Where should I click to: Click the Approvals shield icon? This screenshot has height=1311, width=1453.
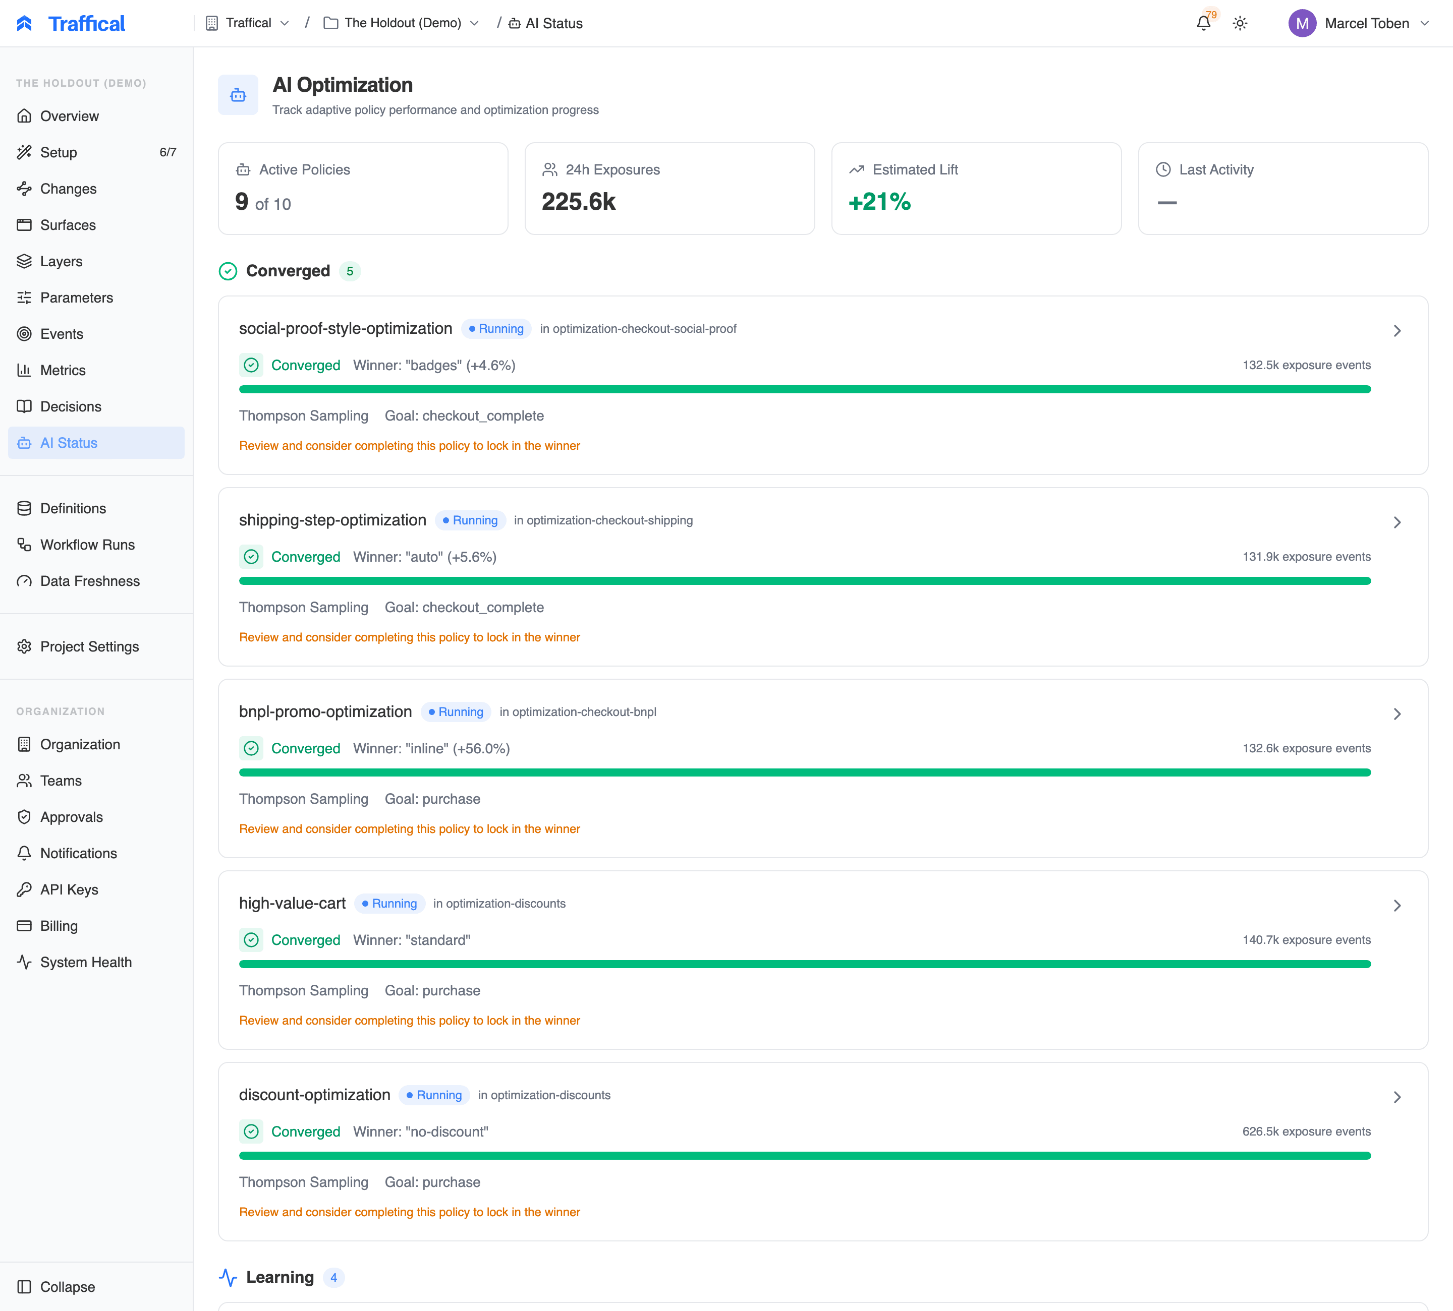pos(25,817)
